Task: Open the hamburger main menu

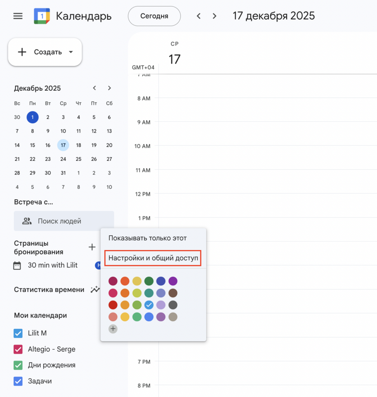Action: (18, 16)
